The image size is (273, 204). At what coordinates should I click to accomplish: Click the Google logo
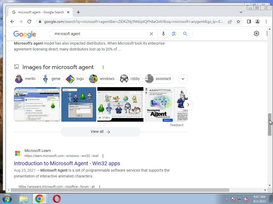click(x=25, y=34)
